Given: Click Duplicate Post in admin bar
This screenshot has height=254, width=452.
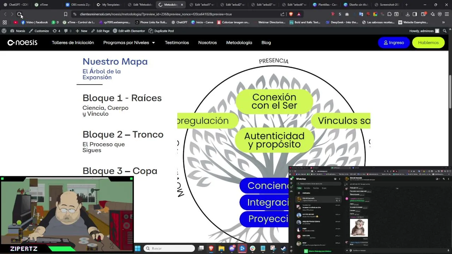Looking at the screenshot, I should 161,31.
